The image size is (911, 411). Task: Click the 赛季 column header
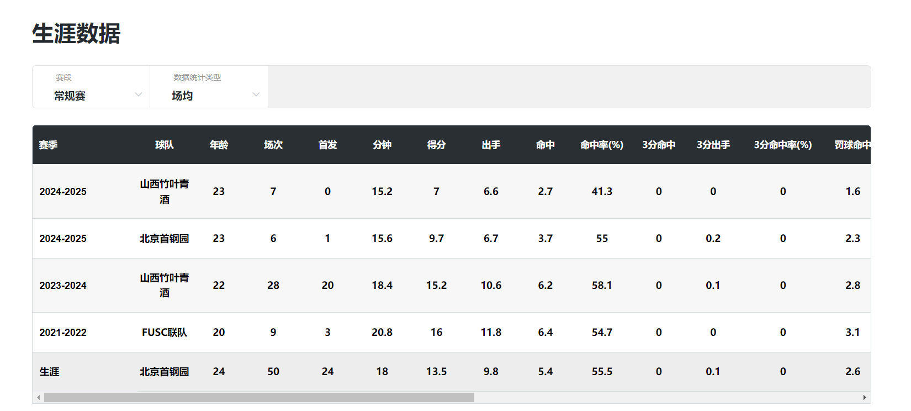click(49, 145)
